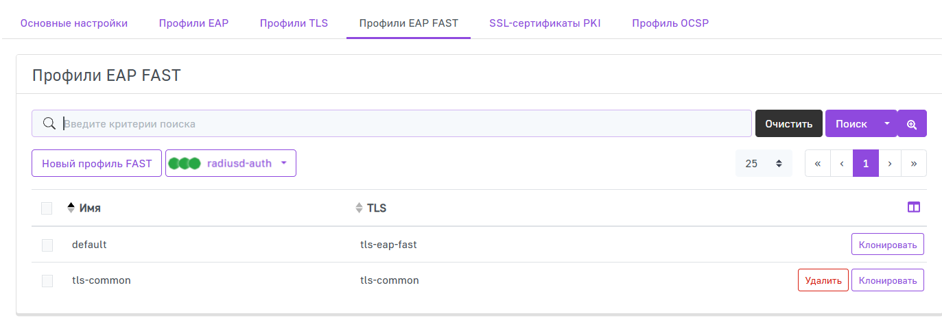Viewport: 942px width, 329px height.
Task: Open the page size 25 selector
Action: (764, 164)
